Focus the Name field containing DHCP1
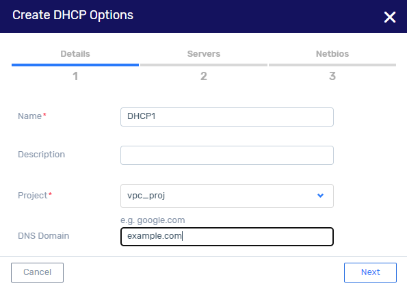The image size is (407, 288). click(227, 117)
